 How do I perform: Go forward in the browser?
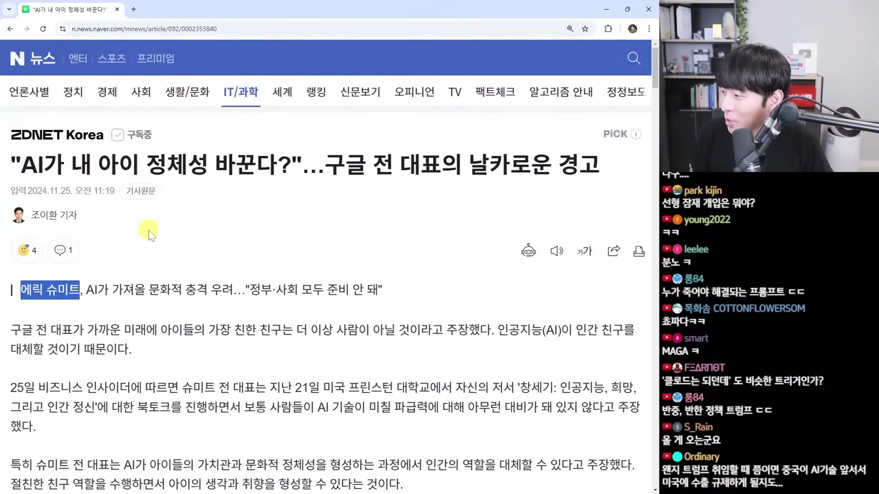(x=26, y=29)
